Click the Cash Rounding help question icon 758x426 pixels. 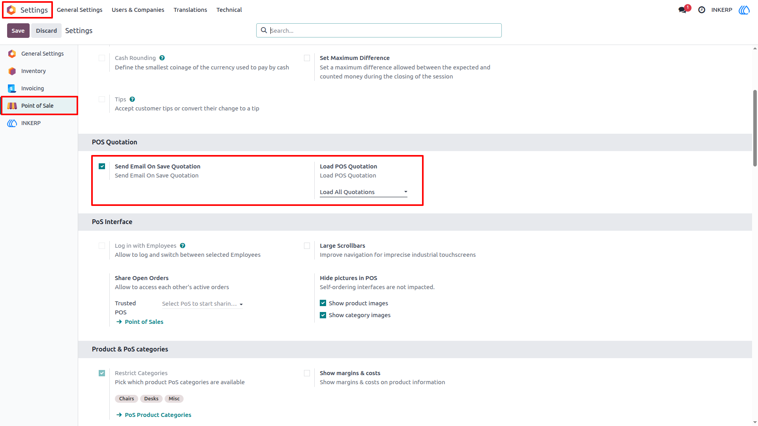click(162, 58)
